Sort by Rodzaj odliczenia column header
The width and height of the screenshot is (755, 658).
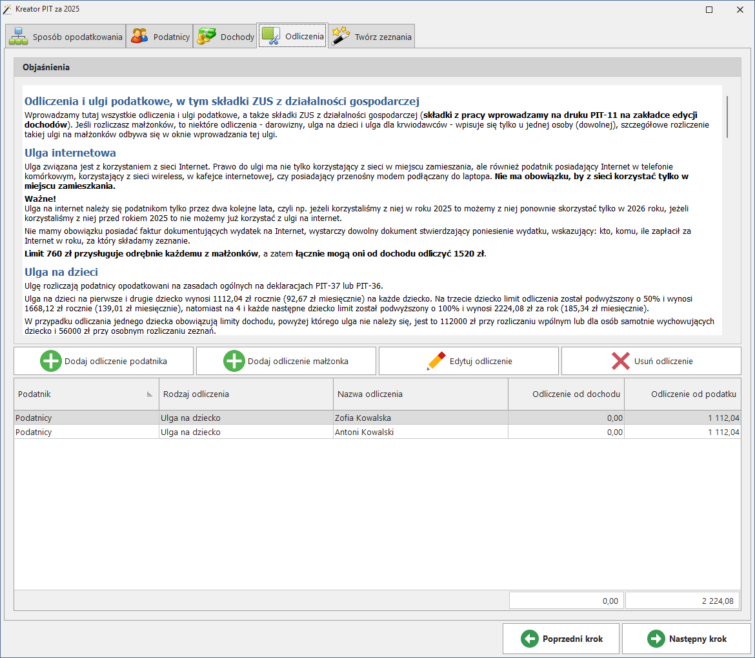tap(246, 394)
